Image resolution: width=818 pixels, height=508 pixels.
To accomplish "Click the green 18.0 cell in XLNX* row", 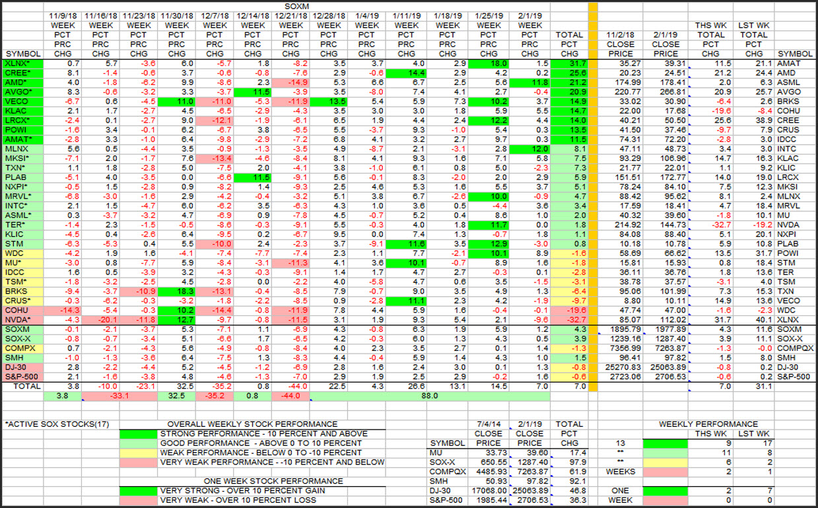I will coord(488,63).
